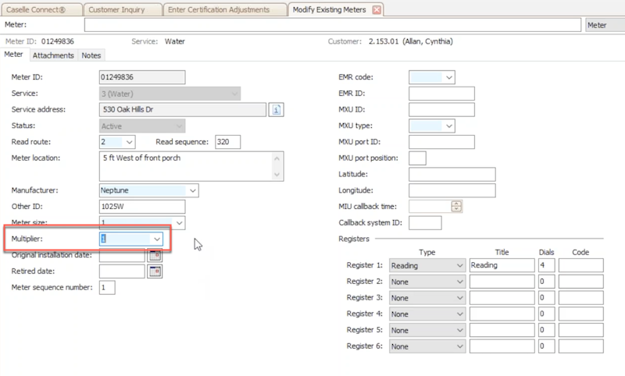Close the Modify Existing Meters tab
Image resolution: width=625 pixels, height=376 pixels.
point(377,10)
